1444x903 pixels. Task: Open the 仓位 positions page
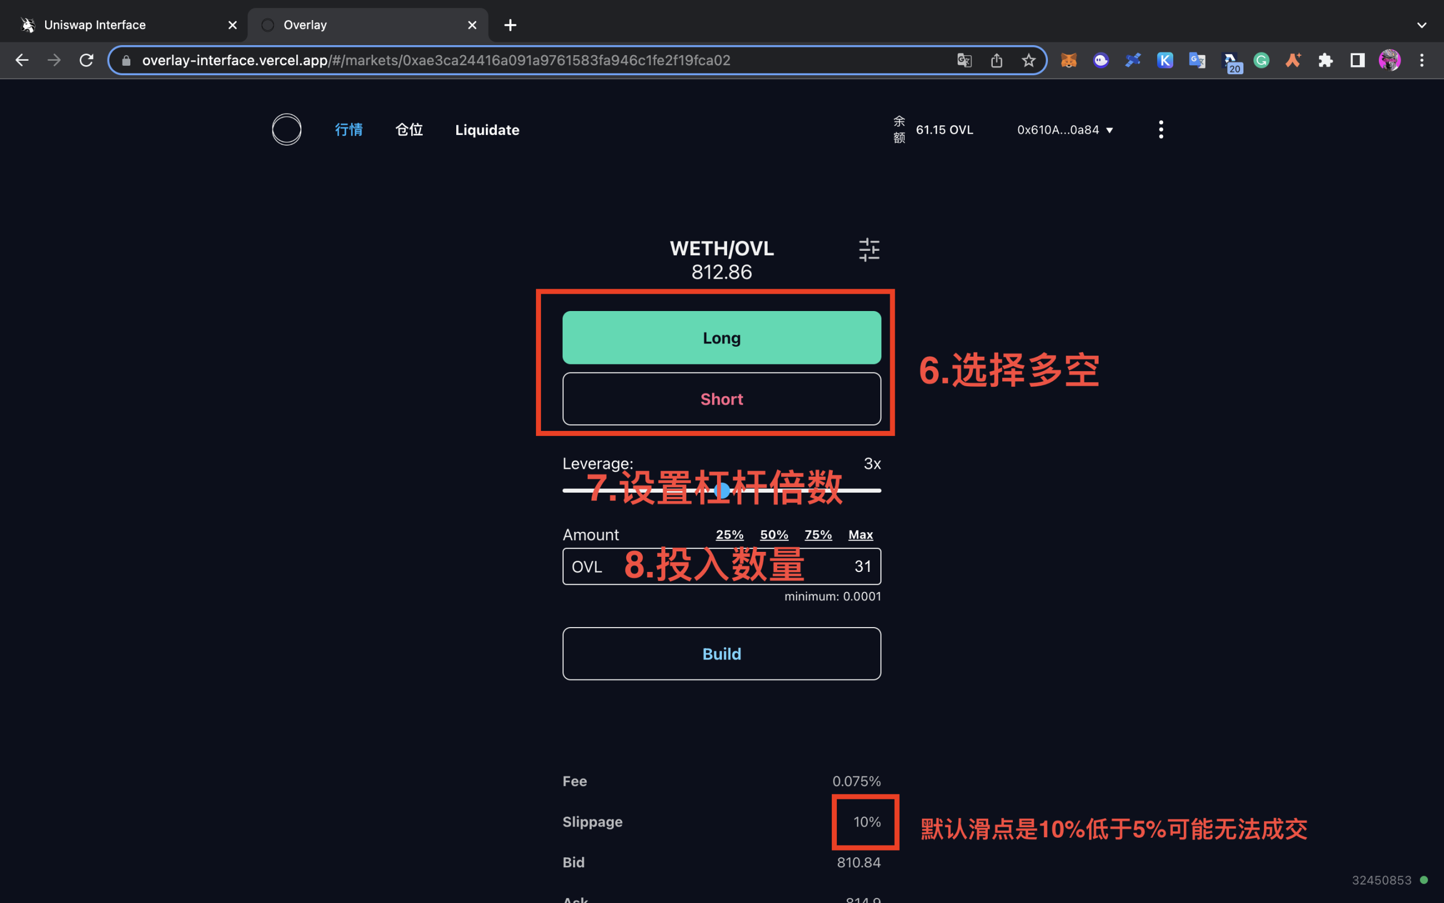409,129
